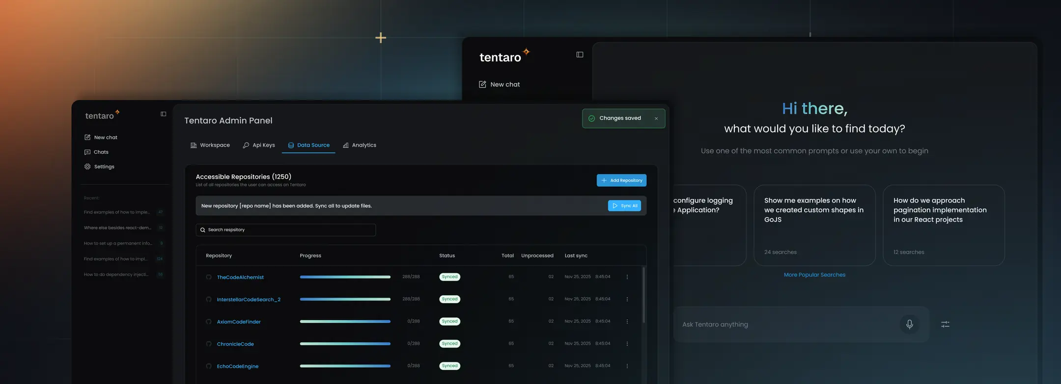Open recent chat "How to do dependency injecti..."
This screenshot has height=384, width=1061.
pos(116,275)
